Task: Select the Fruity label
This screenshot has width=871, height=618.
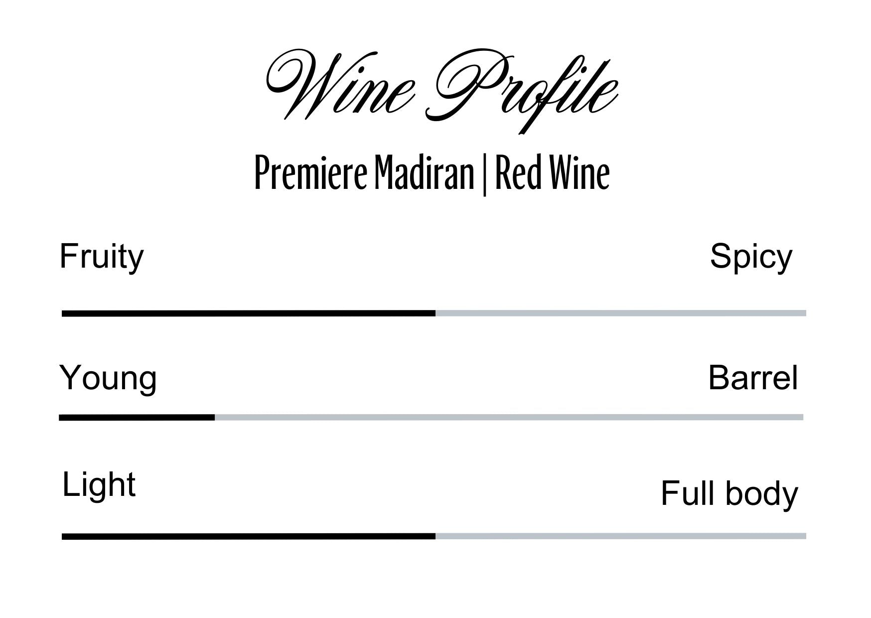Action: (x=102, y=257)
